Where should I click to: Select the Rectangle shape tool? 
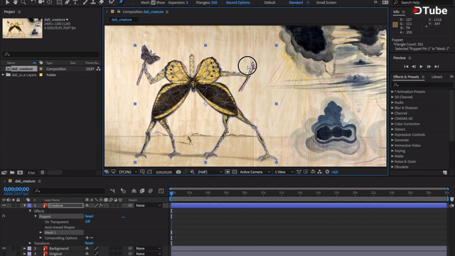tap(59, 2)
